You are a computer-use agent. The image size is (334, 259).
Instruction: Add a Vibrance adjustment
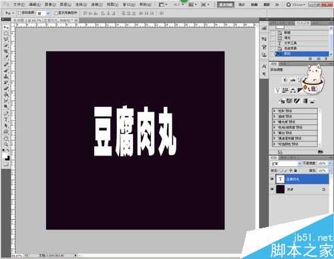click(277, 90)
